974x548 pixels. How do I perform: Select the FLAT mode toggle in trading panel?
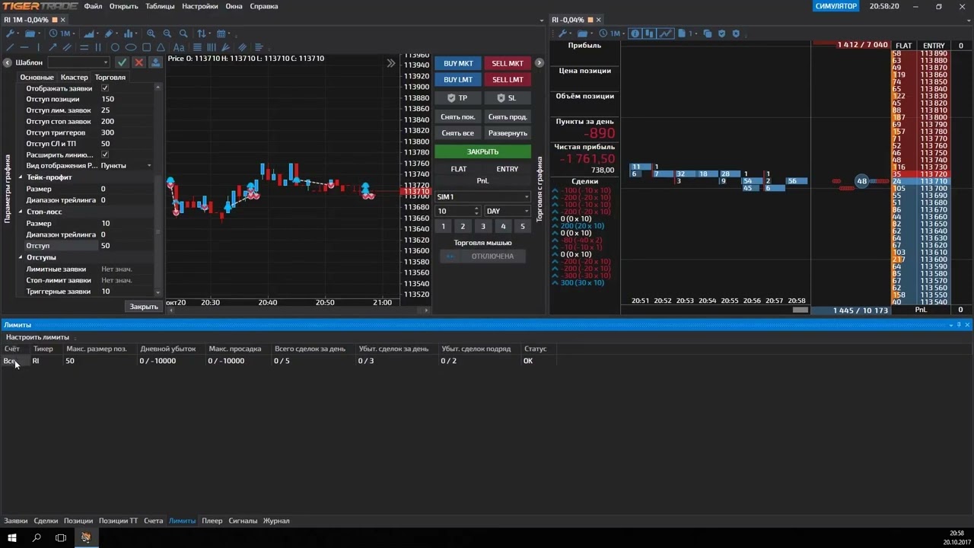(459, 169)
